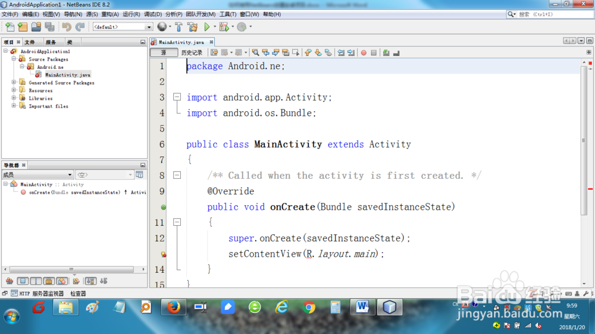Toggle highlight search in editor toolbar
Screen dimensions: 595x334
coord(286,53)
